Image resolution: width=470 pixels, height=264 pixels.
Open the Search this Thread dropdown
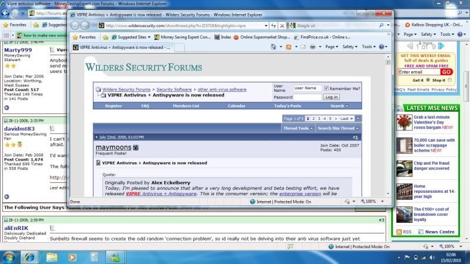(338, 128)
